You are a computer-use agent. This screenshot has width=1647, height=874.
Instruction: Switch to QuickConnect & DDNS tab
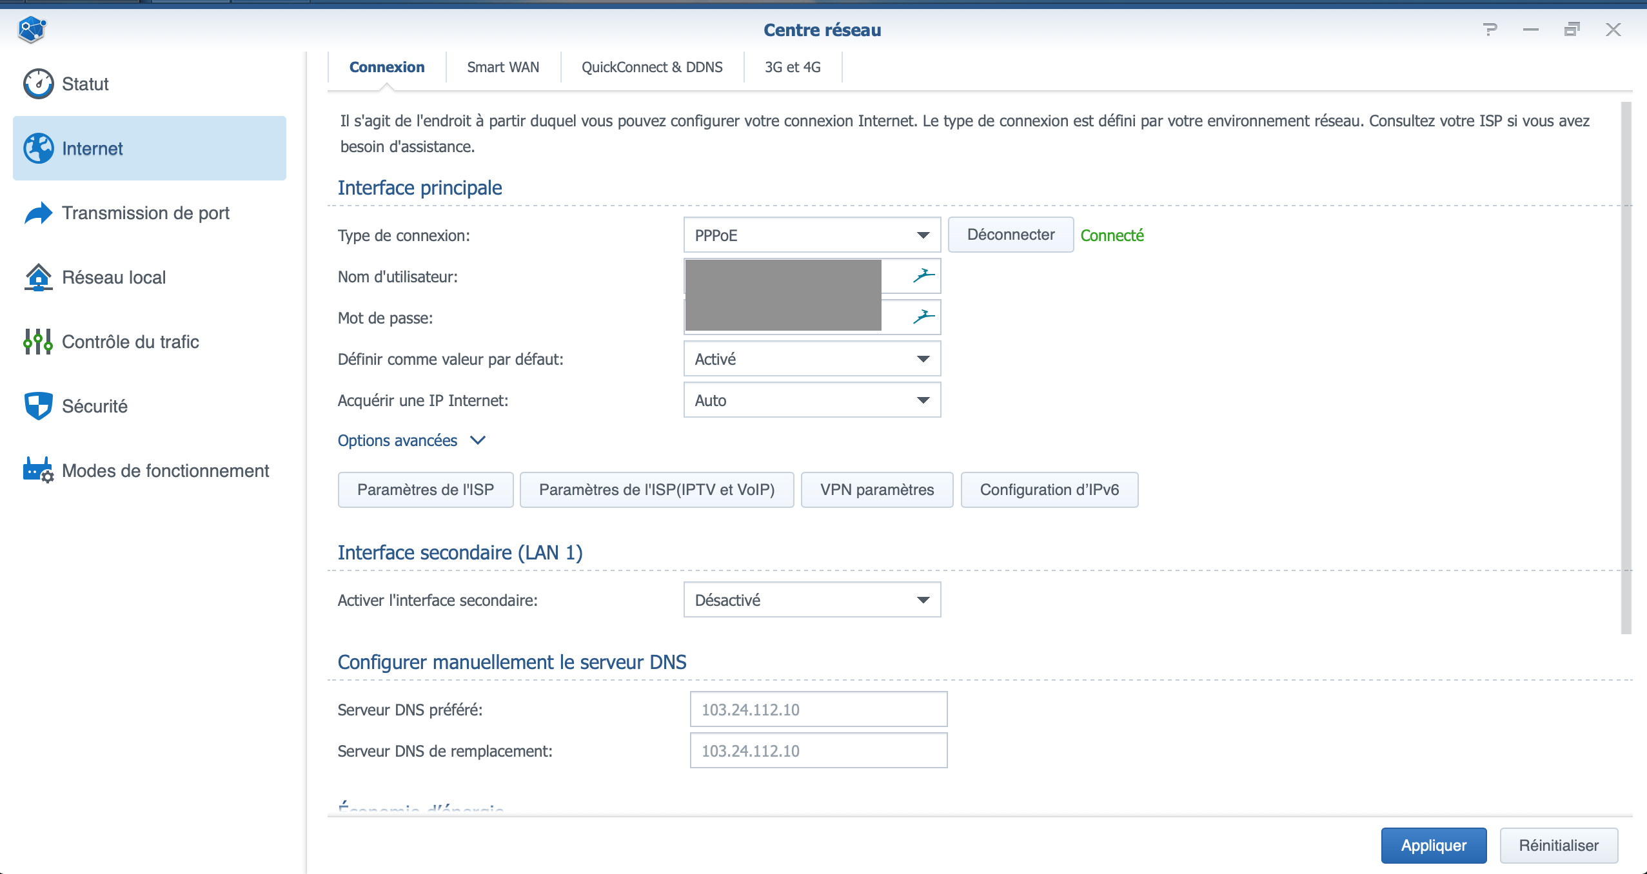click(652, 67)
